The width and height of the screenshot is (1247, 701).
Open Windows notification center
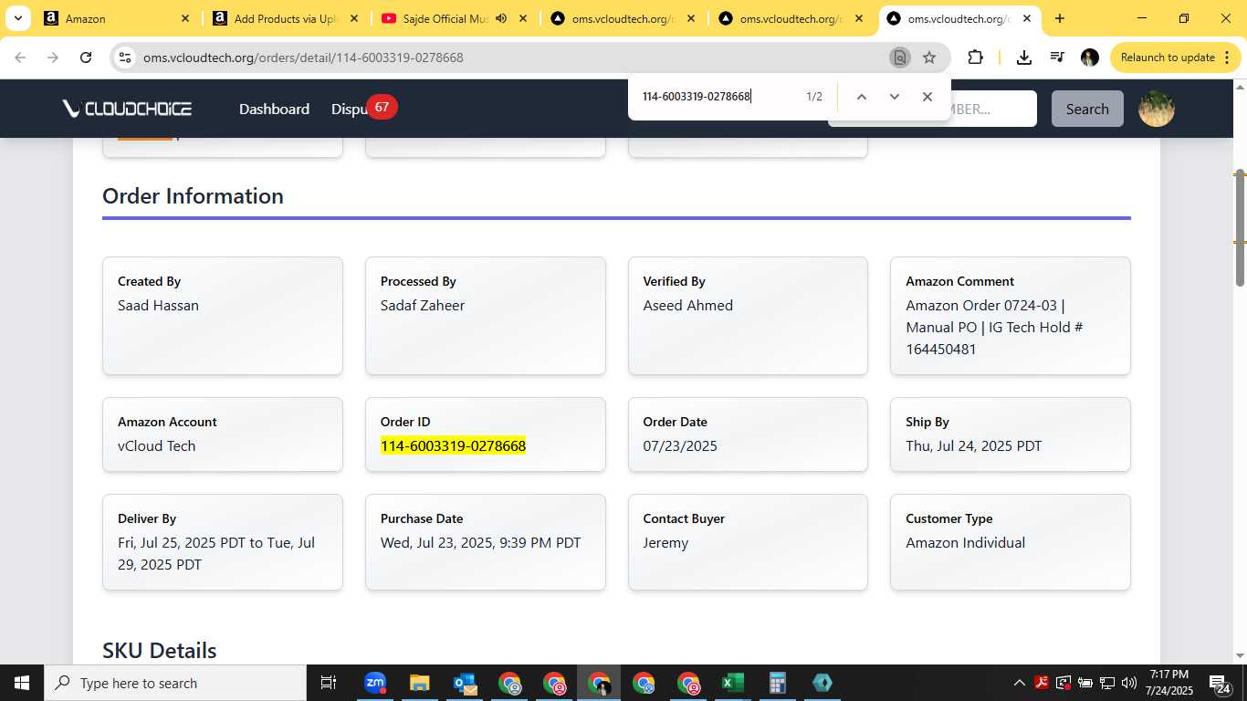coord(1221,683)
